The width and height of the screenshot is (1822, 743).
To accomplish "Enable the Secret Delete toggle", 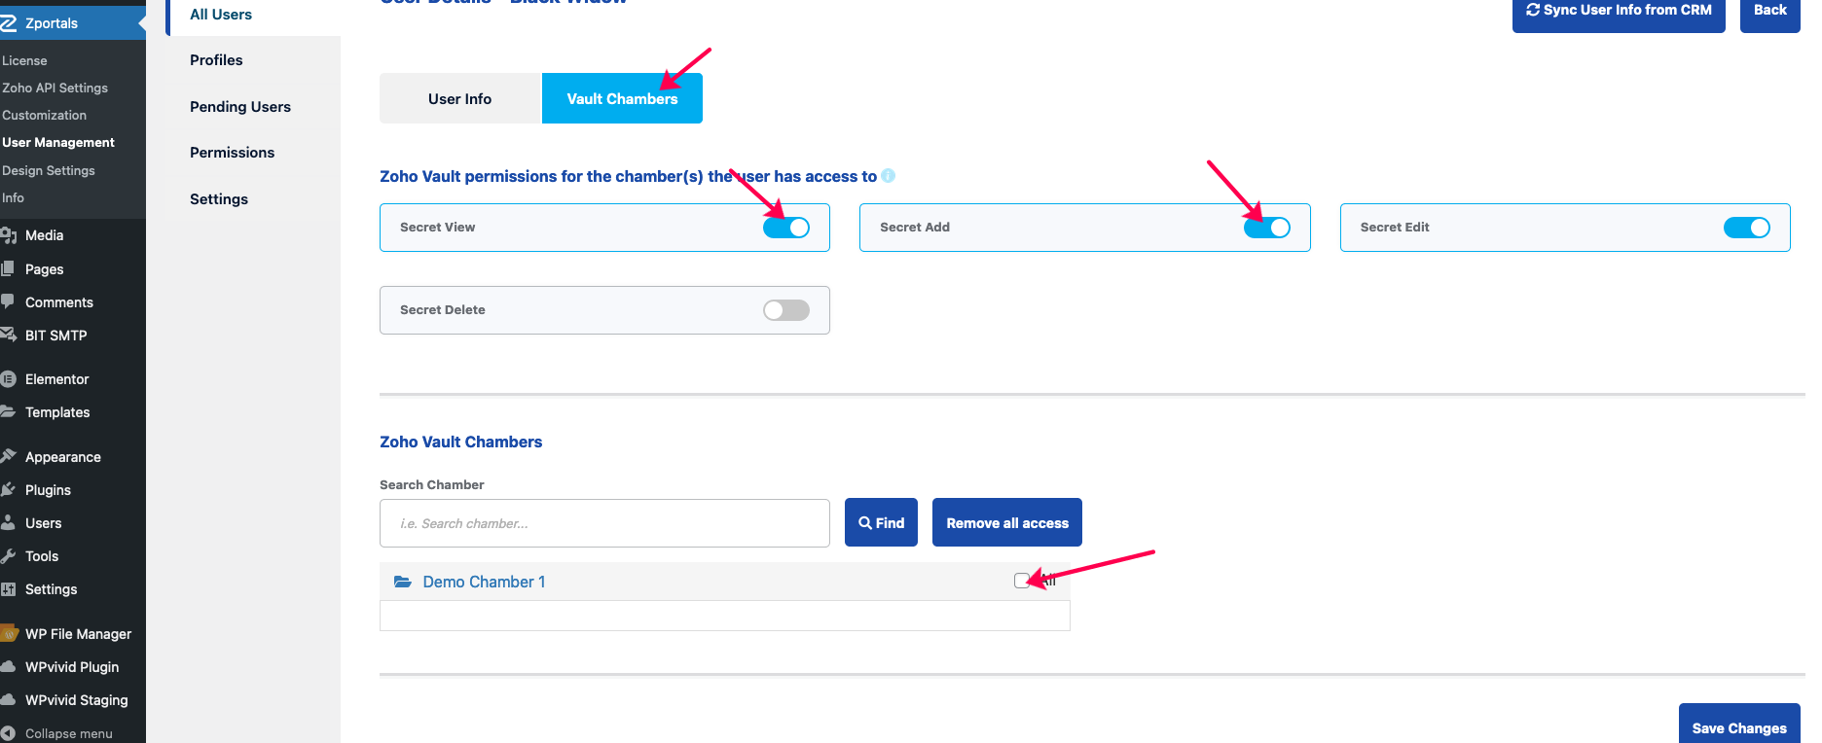I will [786, 310].
